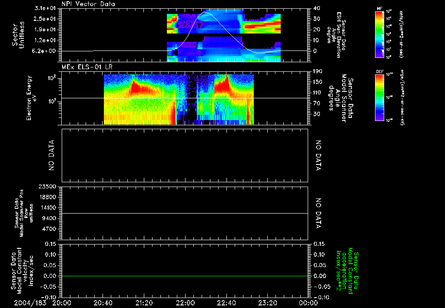Click the white horizontal line in the scanner position panel

185,213
